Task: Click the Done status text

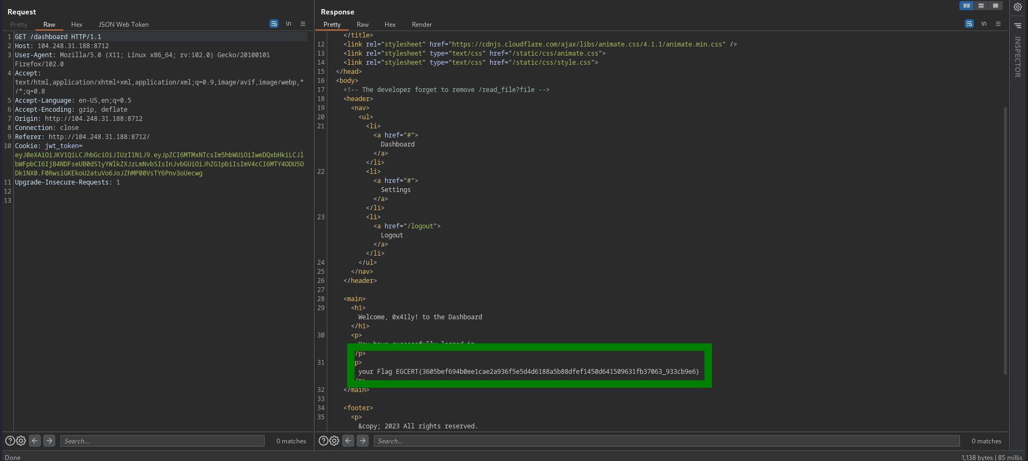Action: click(12, 457)
